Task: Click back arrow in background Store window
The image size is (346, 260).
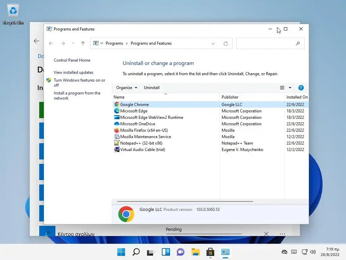Action: click(36, 41)
